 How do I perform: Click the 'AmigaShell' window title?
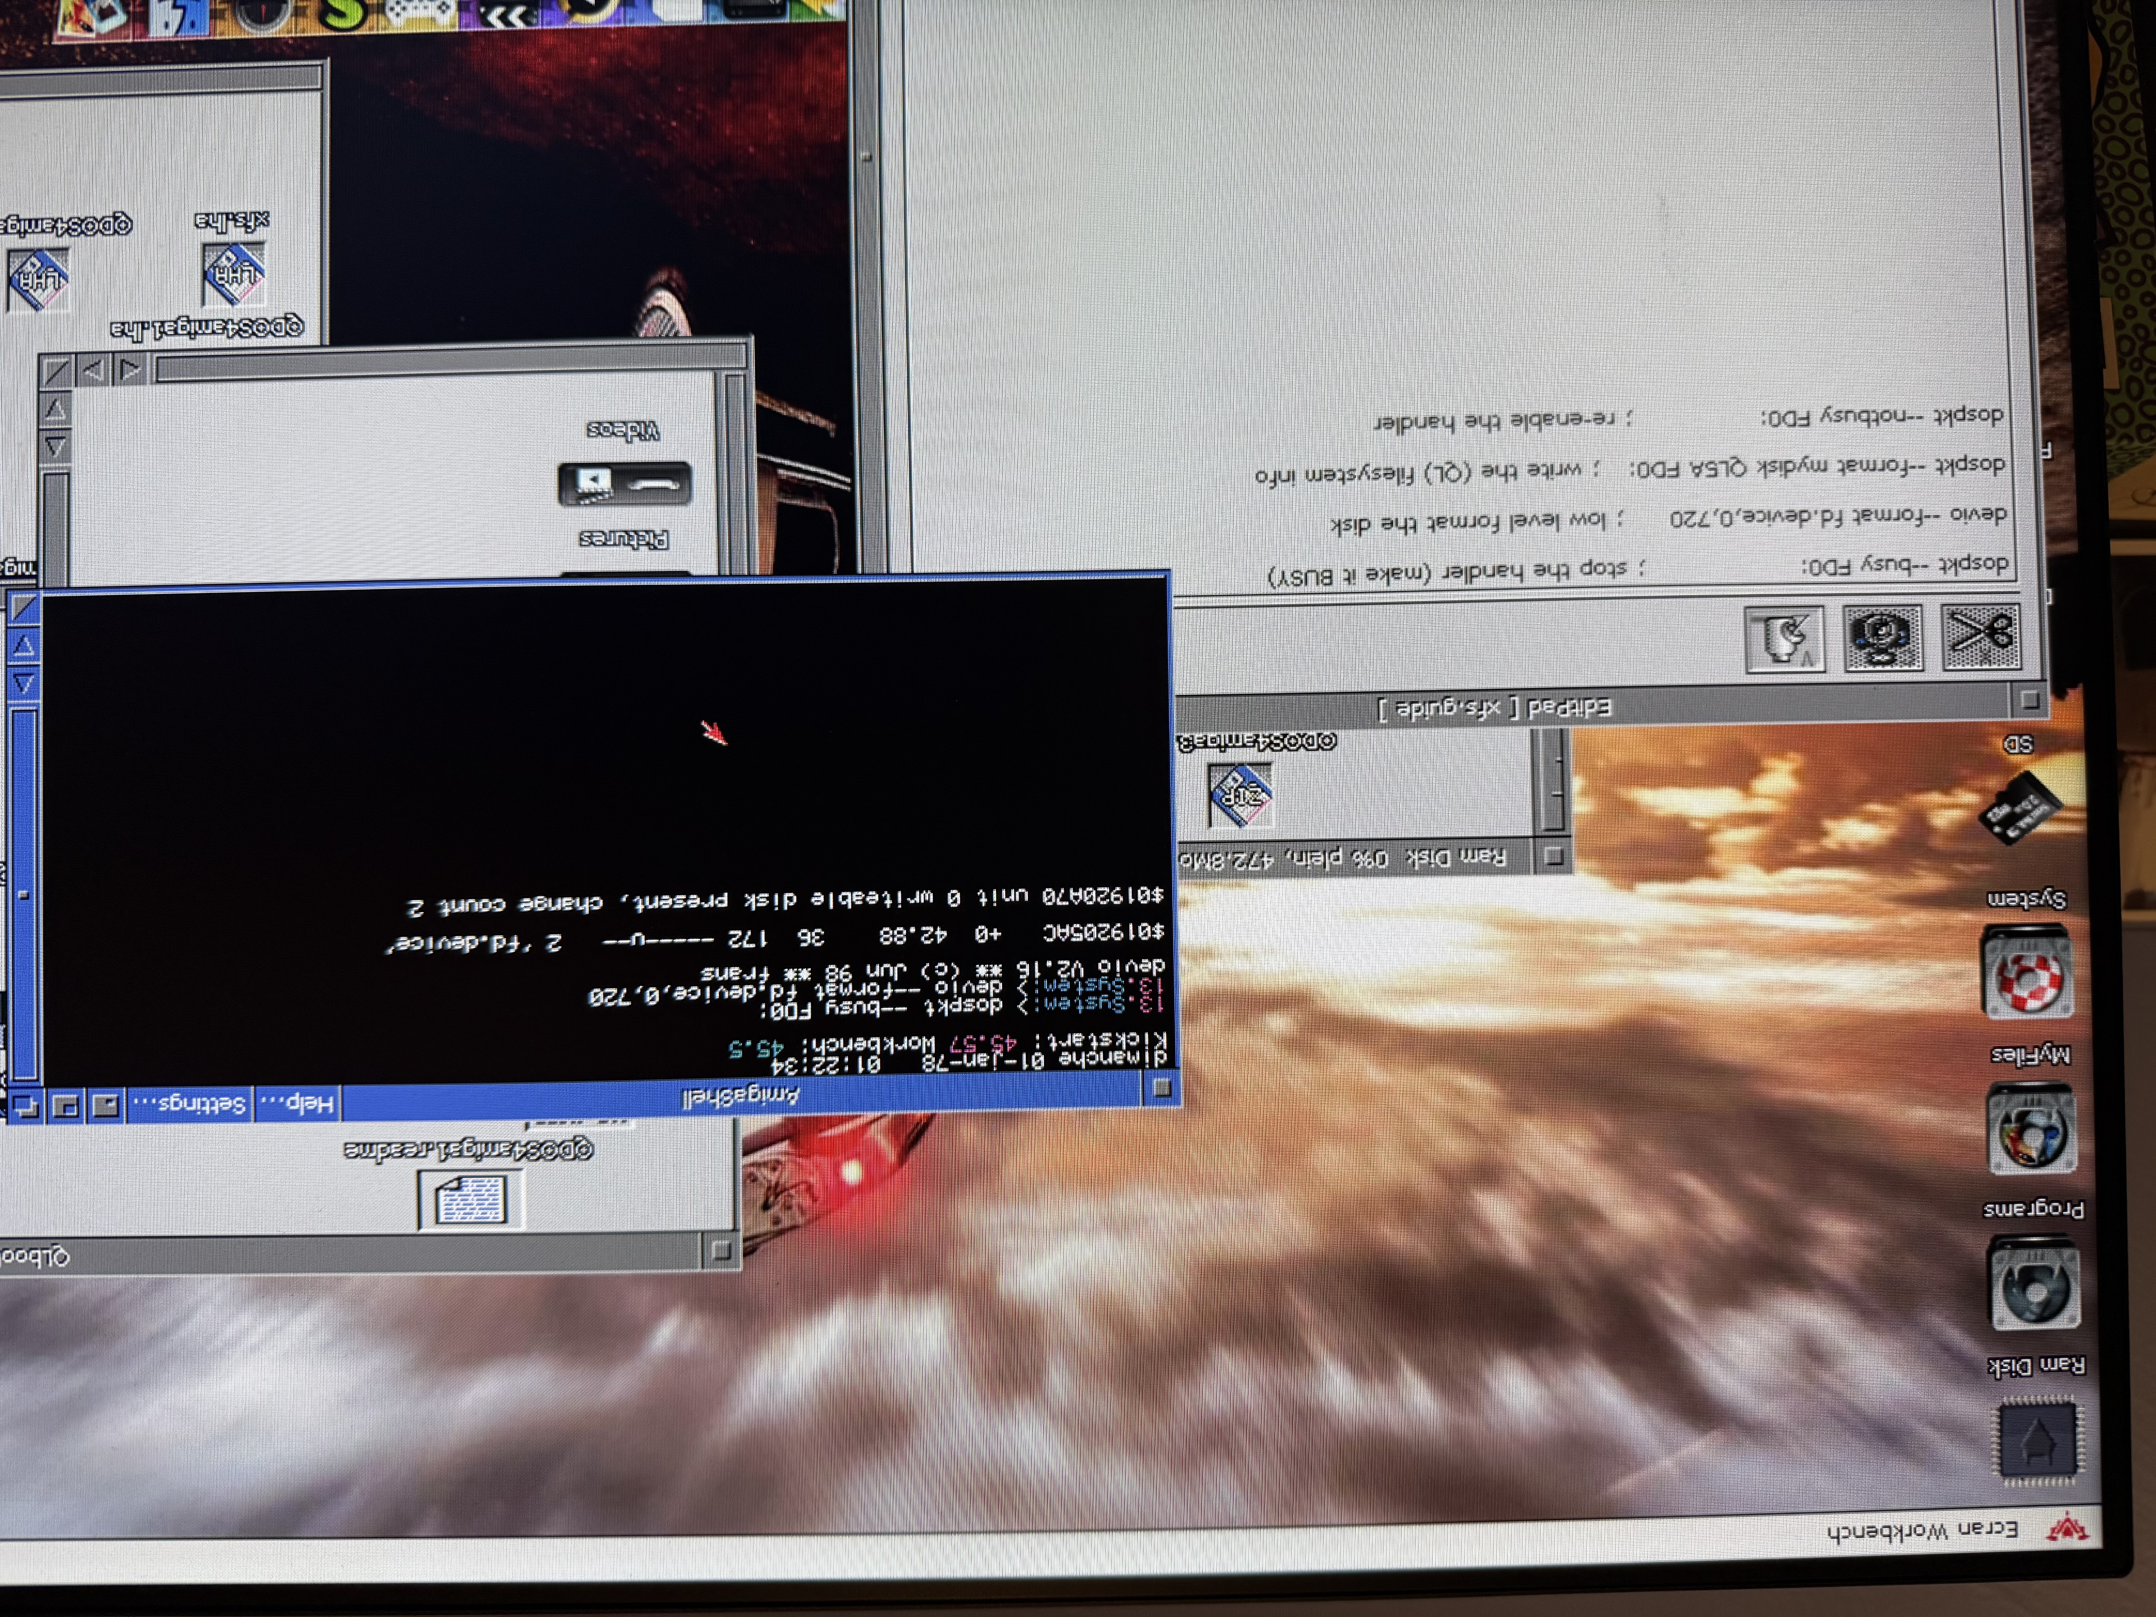tap(741, 1098)
